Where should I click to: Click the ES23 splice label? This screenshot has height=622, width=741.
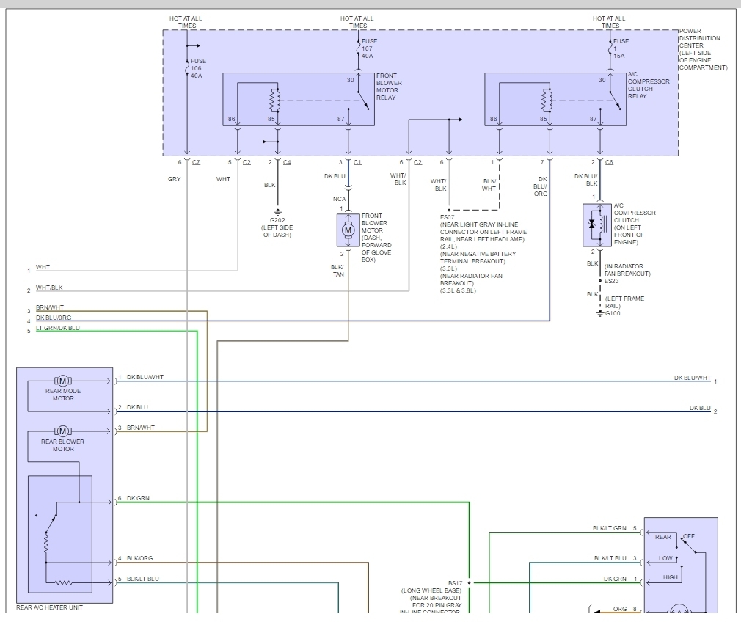[612, 281]
